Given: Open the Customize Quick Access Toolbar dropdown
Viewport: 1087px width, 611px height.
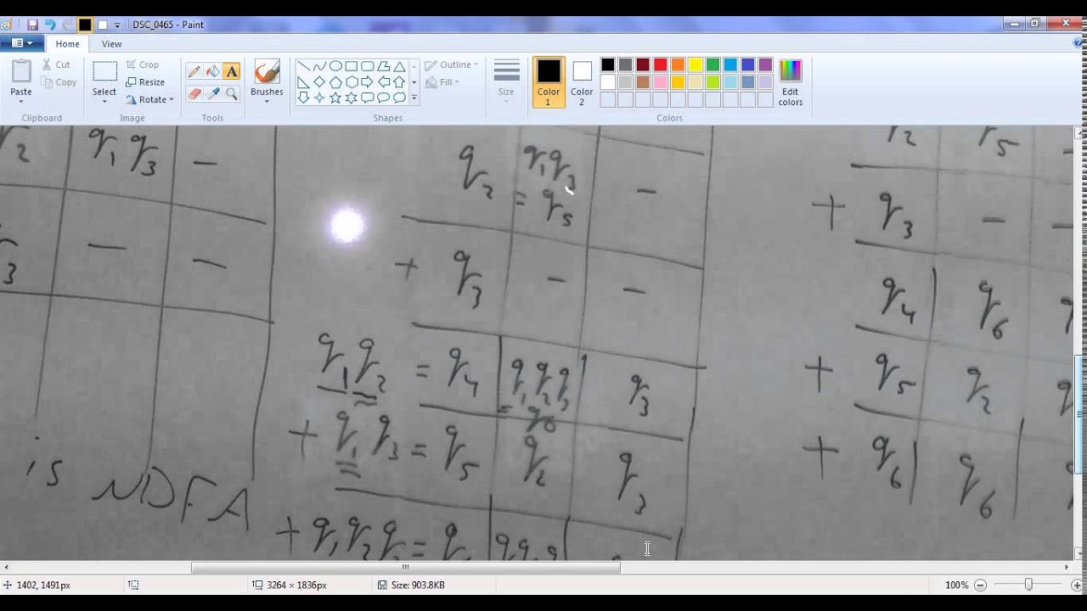Looking at the screenshot, I should tap(117, 25).
